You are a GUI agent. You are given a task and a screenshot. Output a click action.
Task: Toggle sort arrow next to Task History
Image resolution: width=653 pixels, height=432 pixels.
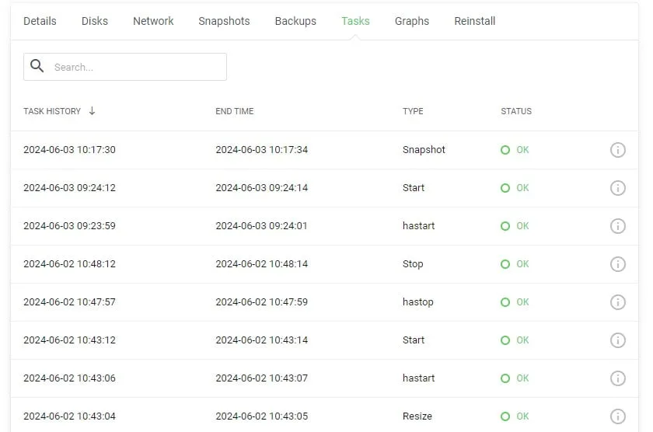pos(92,111)
